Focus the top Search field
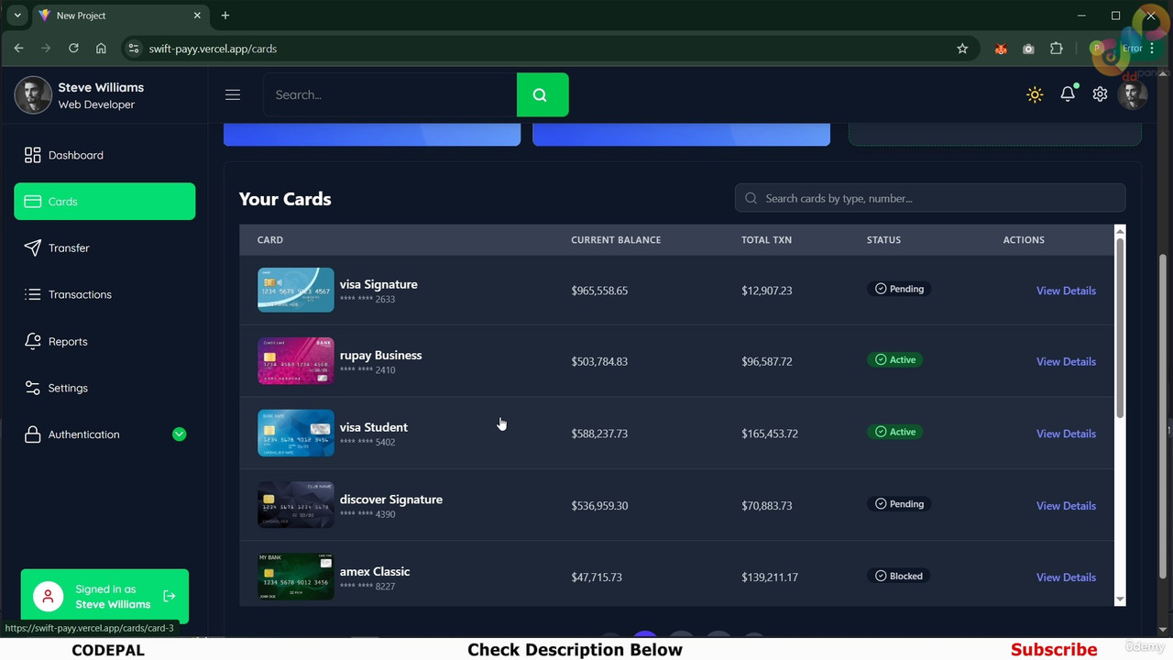Image resolution: width=1173 pixels, height=660 pixels. [x=390, y=94]
